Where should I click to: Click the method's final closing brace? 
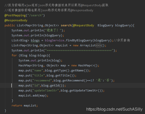pyautogui.click(x=5, y=110)
